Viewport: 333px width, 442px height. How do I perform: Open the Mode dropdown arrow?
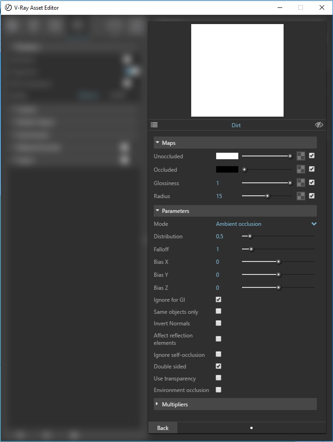click(314, 224)
